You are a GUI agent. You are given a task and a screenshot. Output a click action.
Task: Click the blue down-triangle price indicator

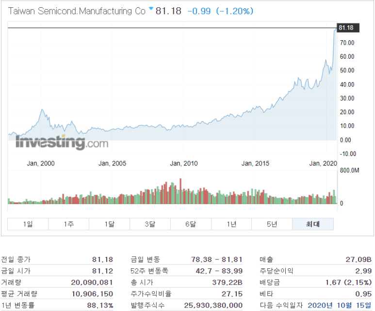coord(151,9)
